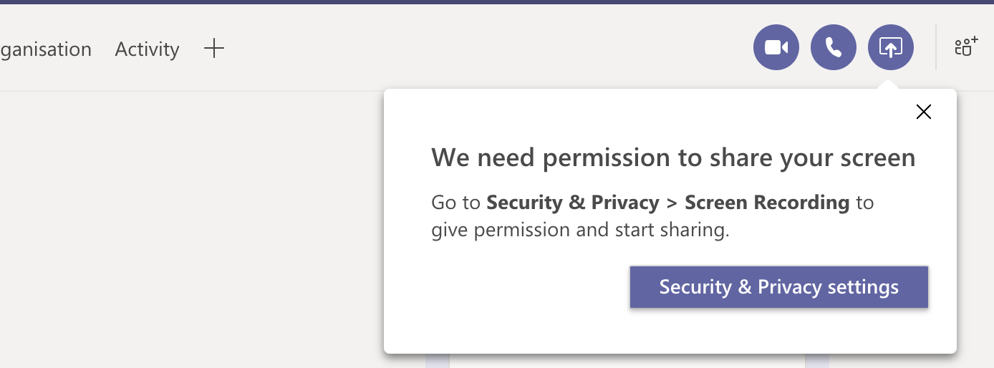Click the bold "Screen Recording" text
994x368 pixels.
(x=767, y=203)
